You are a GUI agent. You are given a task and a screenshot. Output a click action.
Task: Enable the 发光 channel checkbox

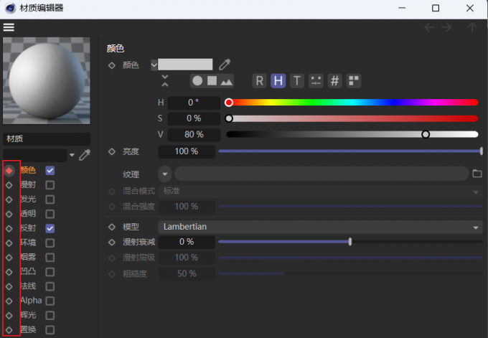pos(50,199)
